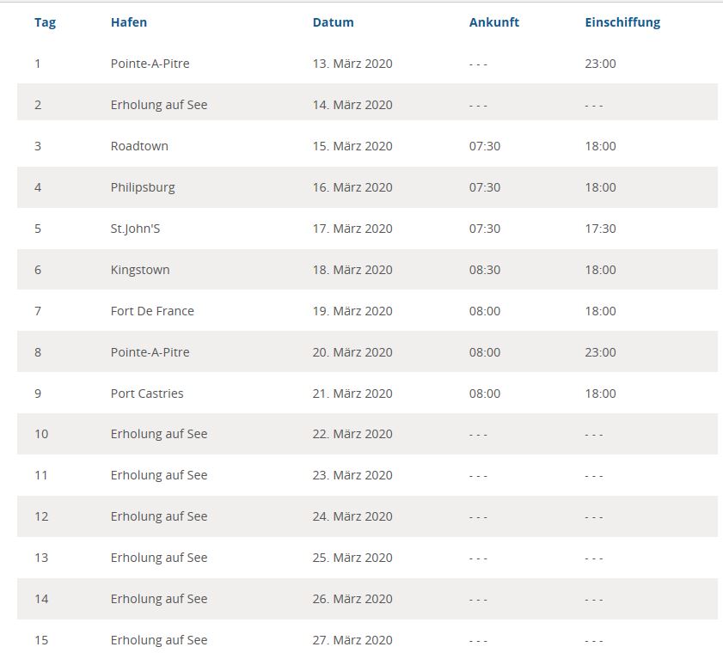Click Erholung auf See in day 2 row
This screenshot has width=723, height=659.
pos(159,105)
